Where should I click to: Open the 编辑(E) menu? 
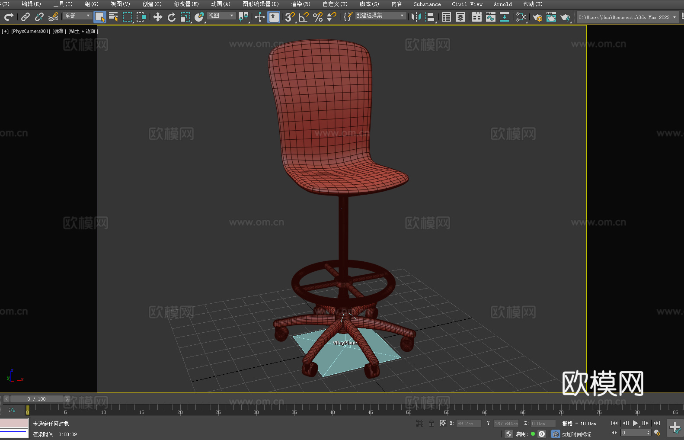tap(31, 4)
